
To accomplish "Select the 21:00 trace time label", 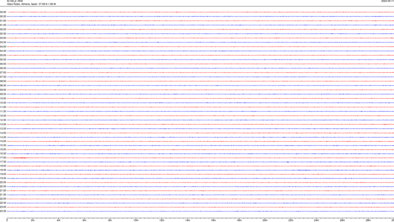I will 3,190.
